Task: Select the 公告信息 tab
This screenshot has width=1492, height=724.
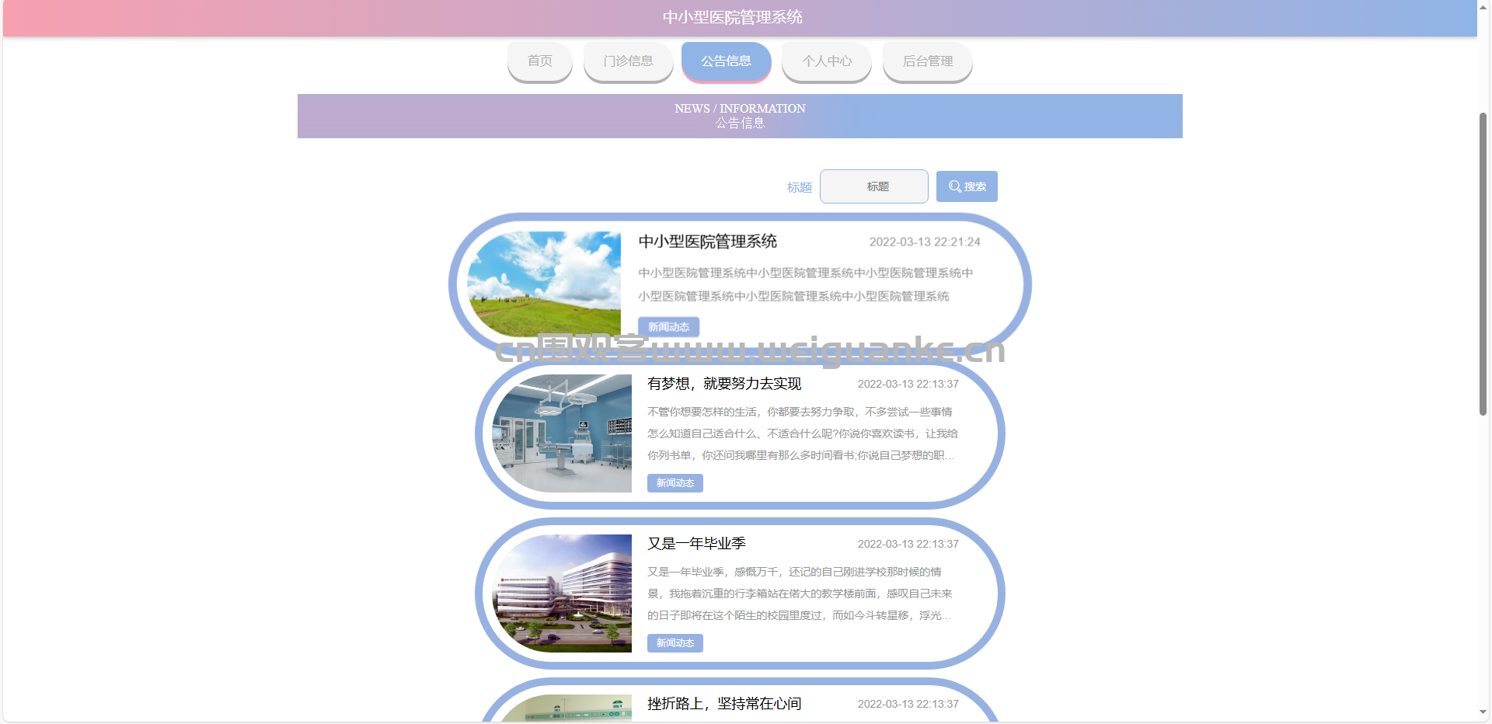Action: [727, 61]
